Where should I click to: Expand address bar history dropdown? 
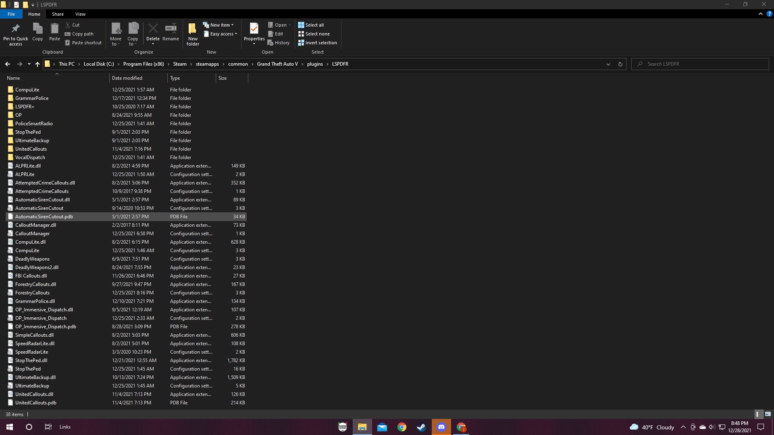coord(608,64)
